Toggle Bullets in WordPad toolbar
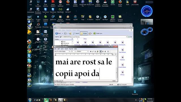This screenshot has height=102, width=181. click(108, 52)
